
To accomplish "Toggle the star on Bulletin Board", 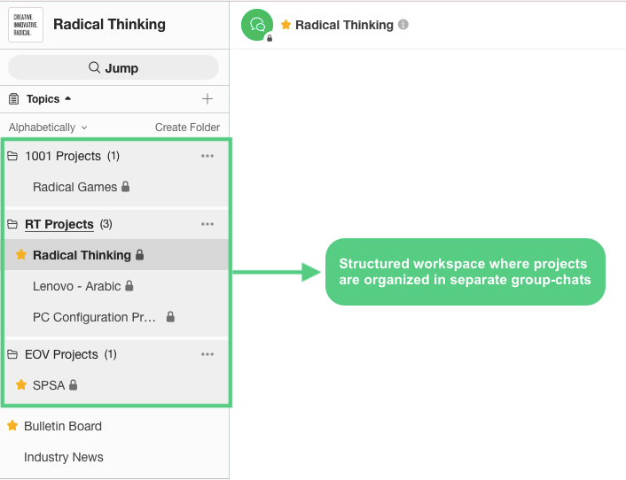I will pos(12,425).
